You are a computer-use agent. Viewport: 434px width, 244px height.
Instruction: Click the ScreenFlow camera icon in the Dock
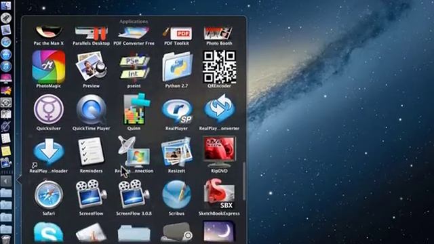pyautogui.click(x=6, y=163)
